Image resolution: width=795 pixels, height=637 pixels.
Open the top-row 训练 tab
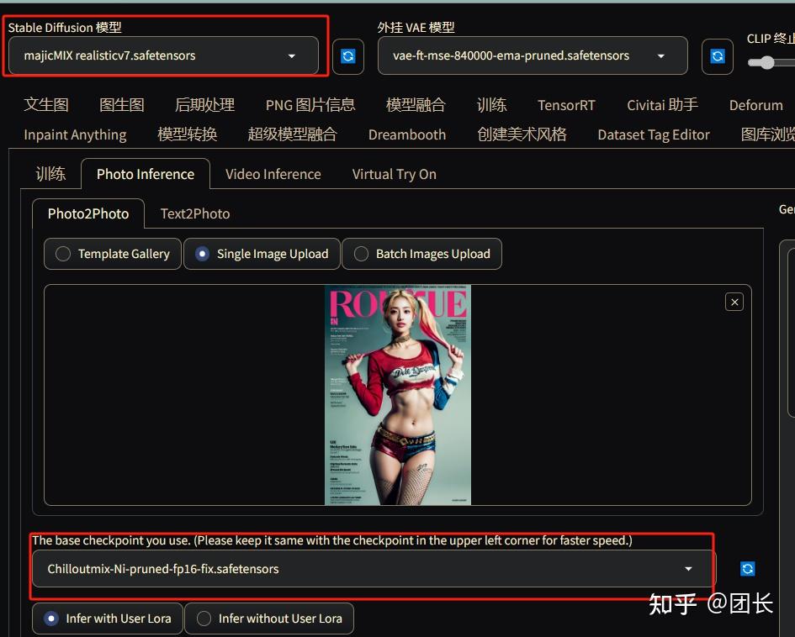tap(491, 105)
